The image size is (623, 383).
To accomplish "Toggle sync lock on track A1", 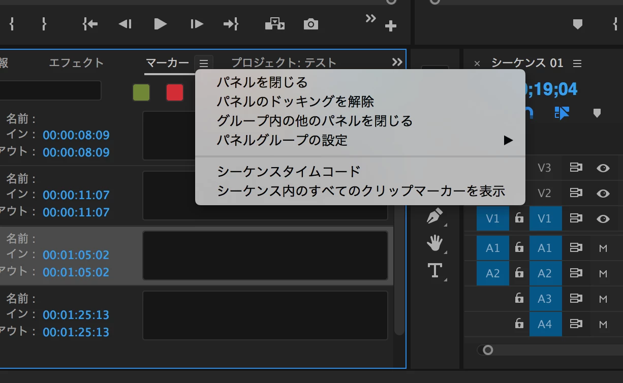I will (576, 248).
